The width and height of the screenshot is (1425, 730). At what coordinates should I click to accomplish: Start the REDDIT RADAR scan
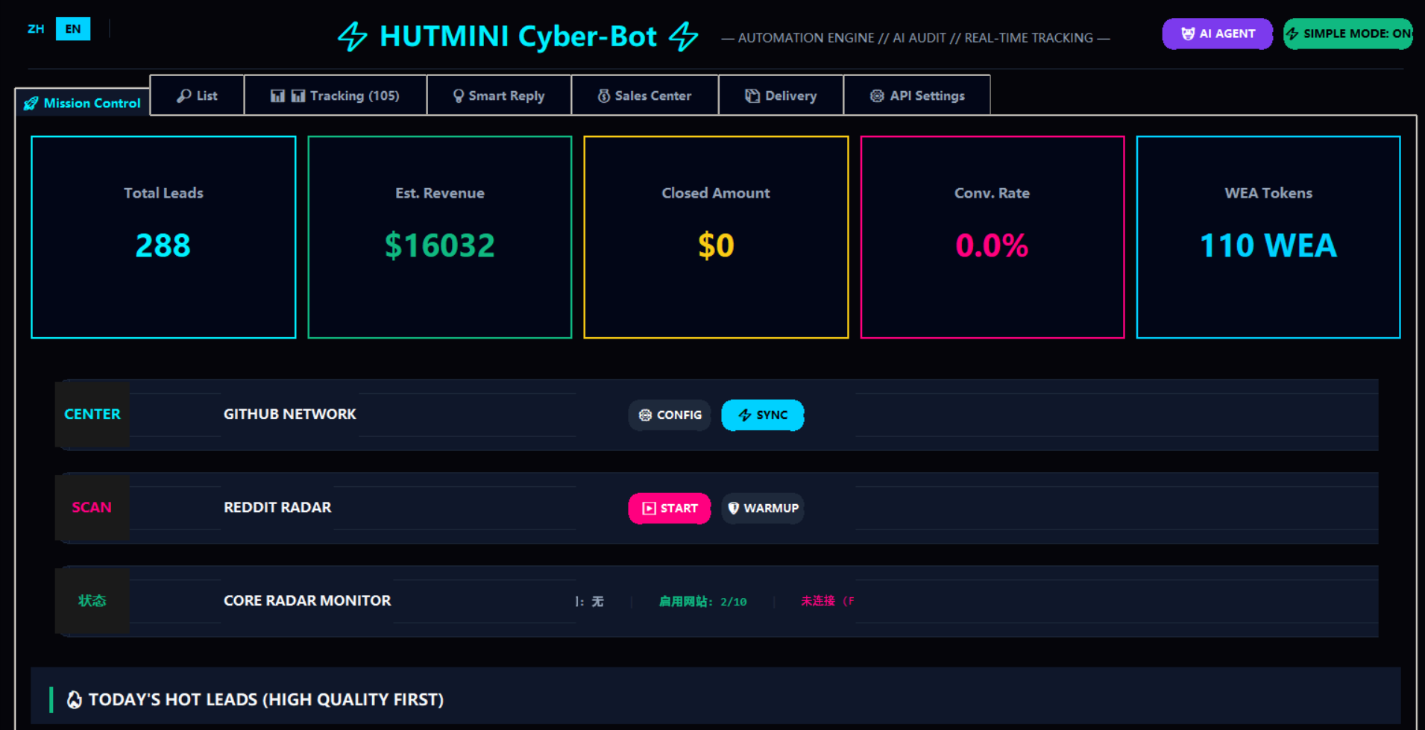pyautogui.click(x=669, y=509)
